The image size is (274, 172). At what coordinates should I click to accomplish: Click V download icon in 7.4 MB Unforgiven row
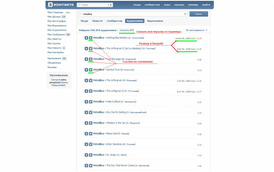pyautogui.click(x=91, y=80)
